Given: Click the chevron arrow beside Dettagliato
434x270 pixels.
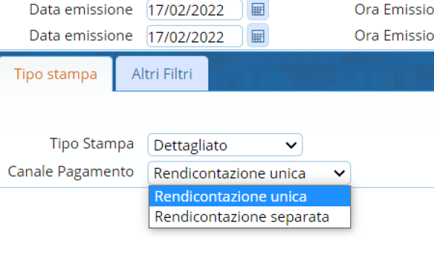Looking at the screenshot, I should [x=291, y=145].
